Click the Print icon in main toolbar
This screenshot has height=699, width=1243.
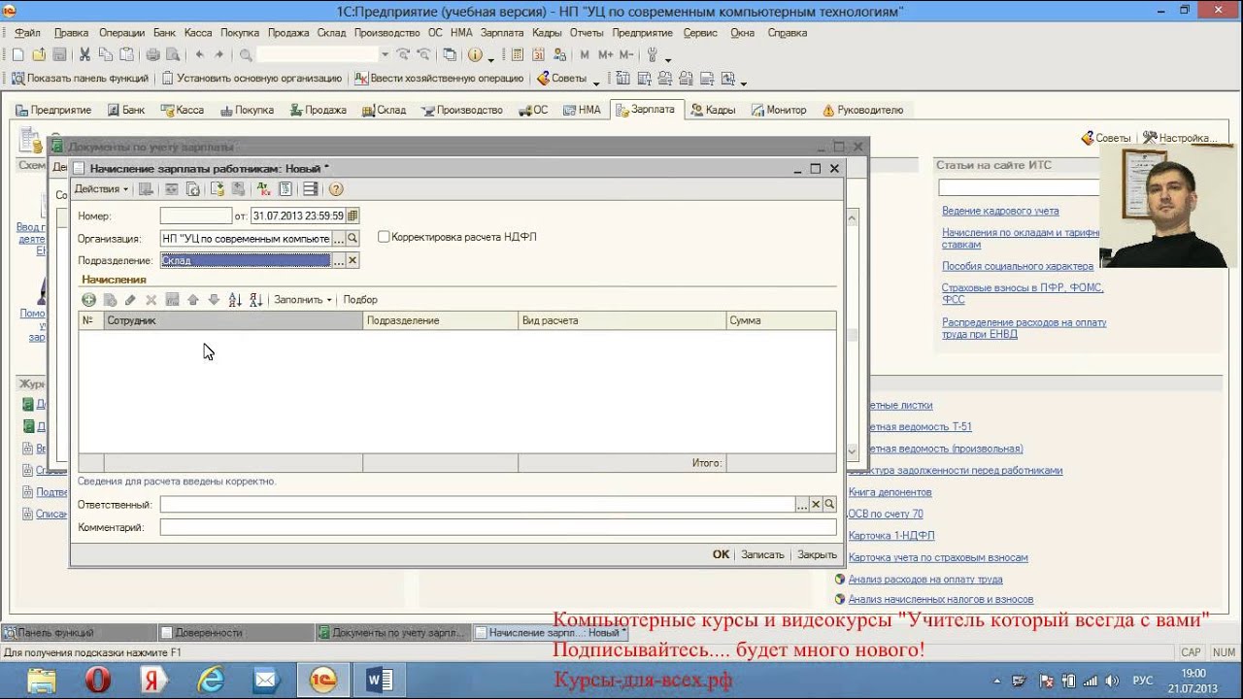[152, 54]
